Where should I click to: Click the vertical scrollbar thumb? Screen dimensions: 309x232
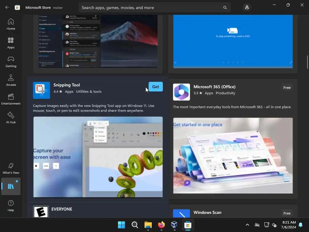pos(307,62)
